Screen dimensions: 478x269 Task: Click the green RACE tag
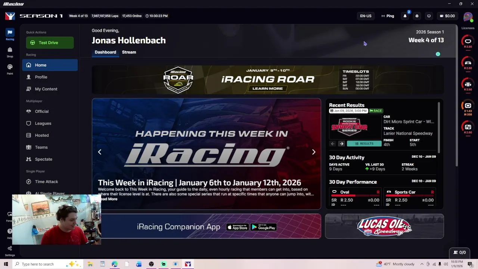(x=376, y=111)
